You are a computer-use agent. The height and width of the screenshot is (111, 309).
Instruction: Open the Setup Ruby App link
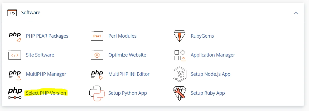pos(208,93)
